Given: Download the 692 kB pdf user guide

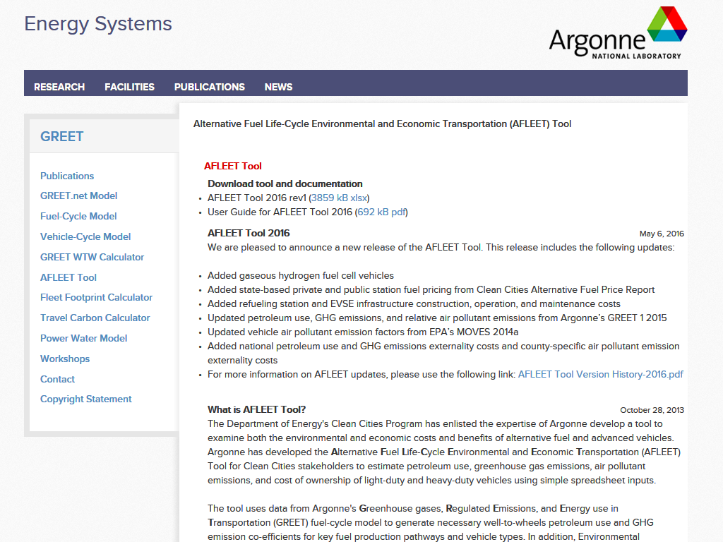Looking at the screenshot, I should pyautogui.click(x=381, y=212).
